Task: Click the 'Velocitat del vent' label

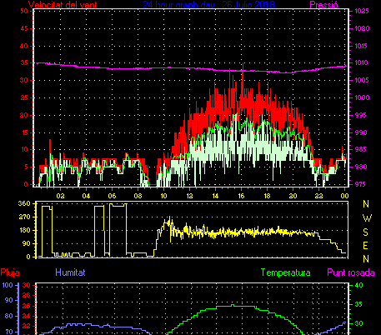Action: point(63,4)
